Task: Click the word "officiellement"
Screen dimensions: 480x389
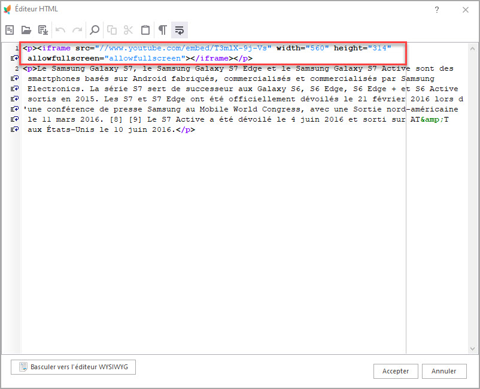Action: click(x=262, y=99)
